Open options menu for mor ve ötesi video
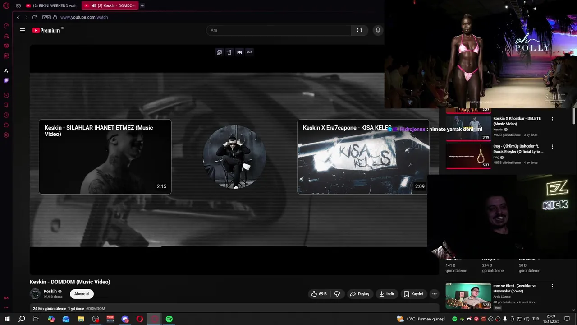Image resolution: width=577 pixels, height=325 pixels. (x=552, y=287)
